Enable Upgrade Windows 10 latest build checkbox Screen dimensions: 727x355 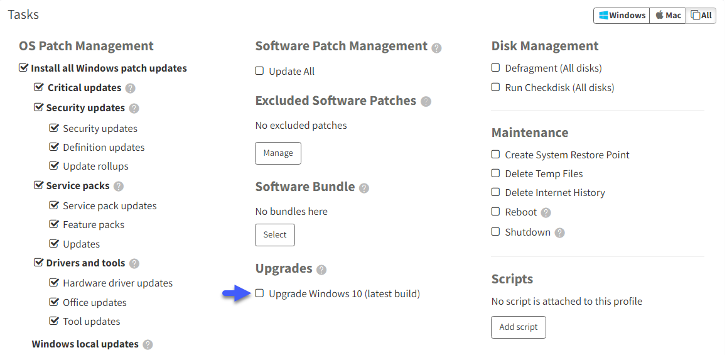click(x=260, y=293)
